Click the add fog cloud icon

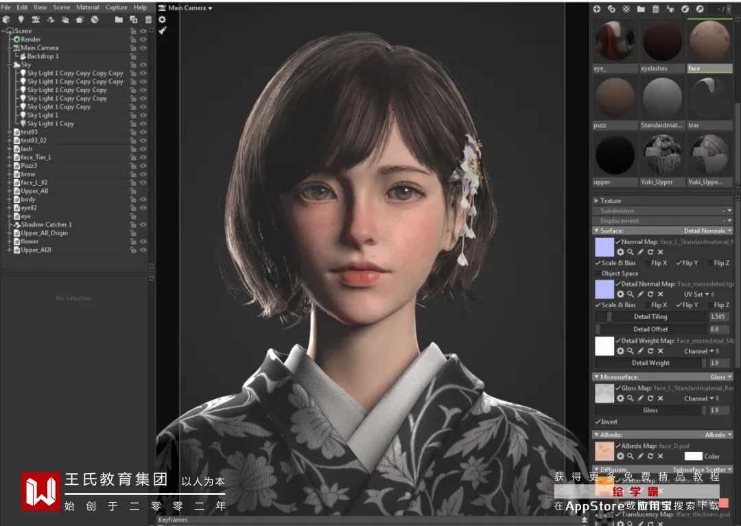65,19
